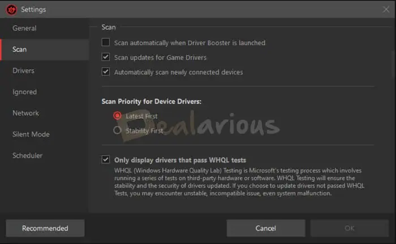This screenshot has height=244, width=396.
Task: Select the Scan tab in sidebar
Action: click(20, 49)
